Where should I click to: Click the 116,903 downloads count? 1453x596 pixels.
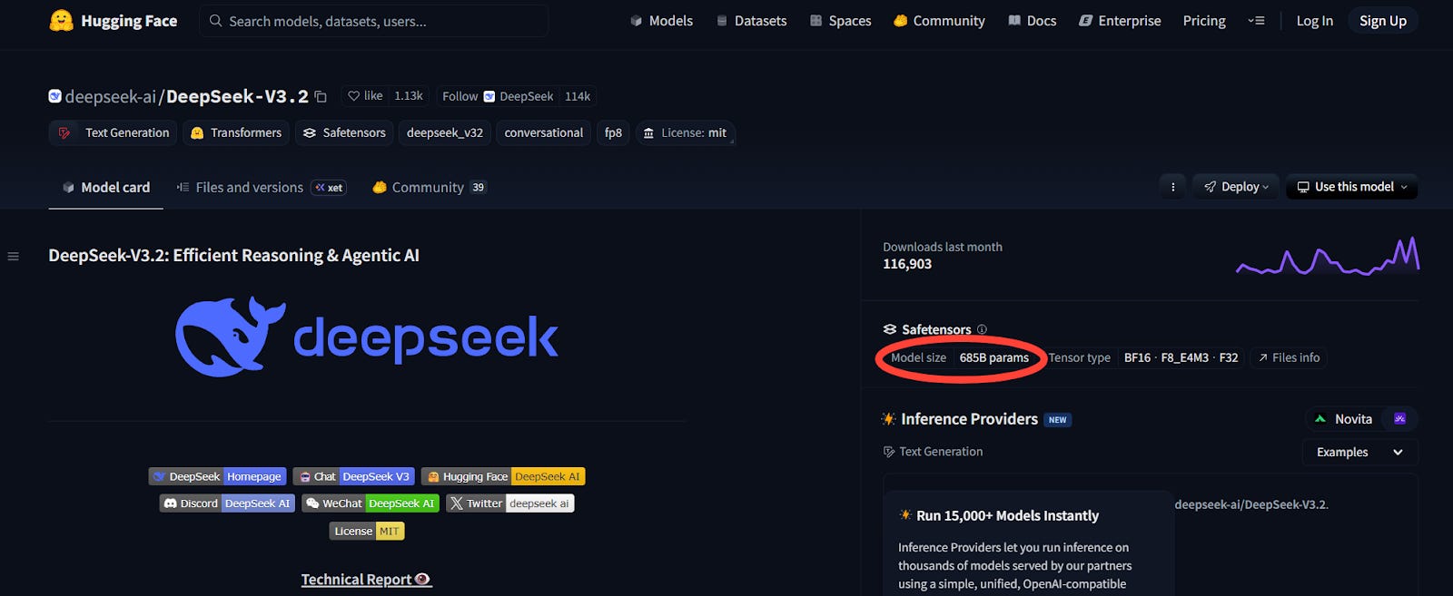tap(907, 264)
